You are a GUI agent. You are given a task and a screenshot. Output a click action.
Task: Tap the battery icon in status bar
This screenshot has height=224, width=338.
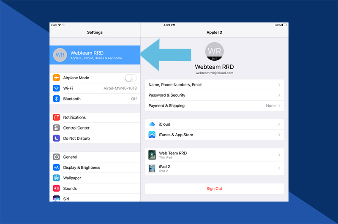pos(284,25)
